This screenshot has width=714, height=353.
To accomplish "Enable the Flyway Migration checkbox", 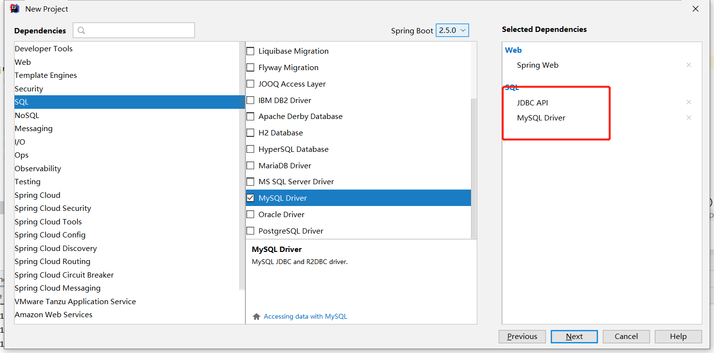I will 250,67.
